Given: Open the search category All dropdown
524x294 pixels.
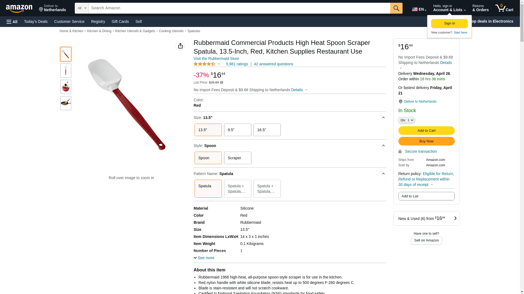Looking at the screenshot, I should 82,8.
